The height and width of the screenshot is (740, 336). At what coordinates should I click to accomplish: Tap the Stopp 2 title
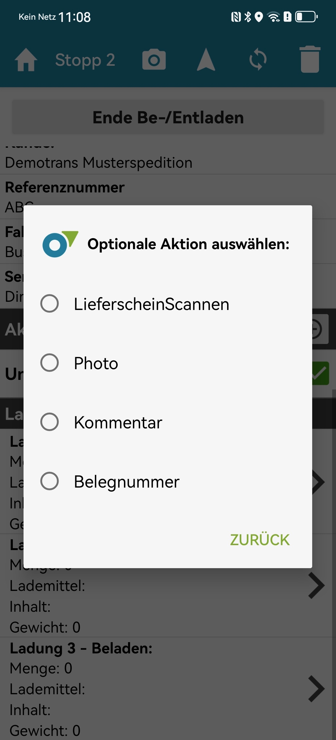pos(85,60)
